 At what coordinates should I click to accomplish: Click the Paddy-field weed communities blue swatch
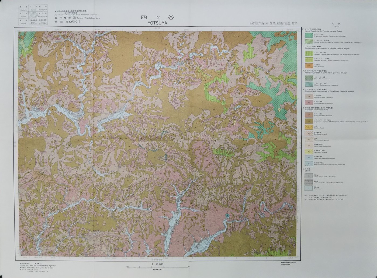point(309,158)
